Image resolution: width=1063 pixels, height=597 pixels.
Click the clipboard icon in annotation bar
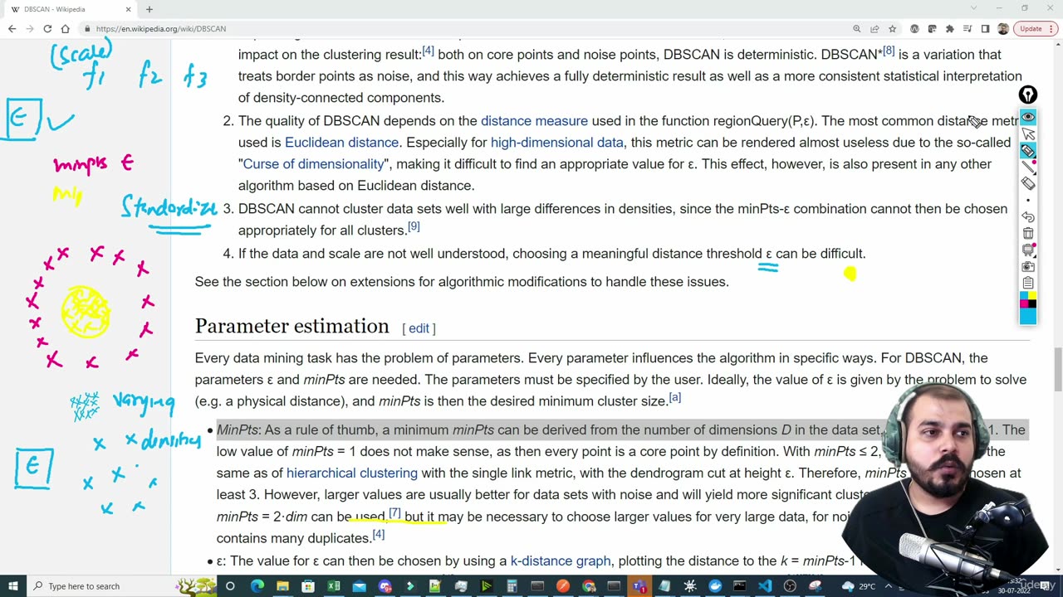(x=1028, y=284)
